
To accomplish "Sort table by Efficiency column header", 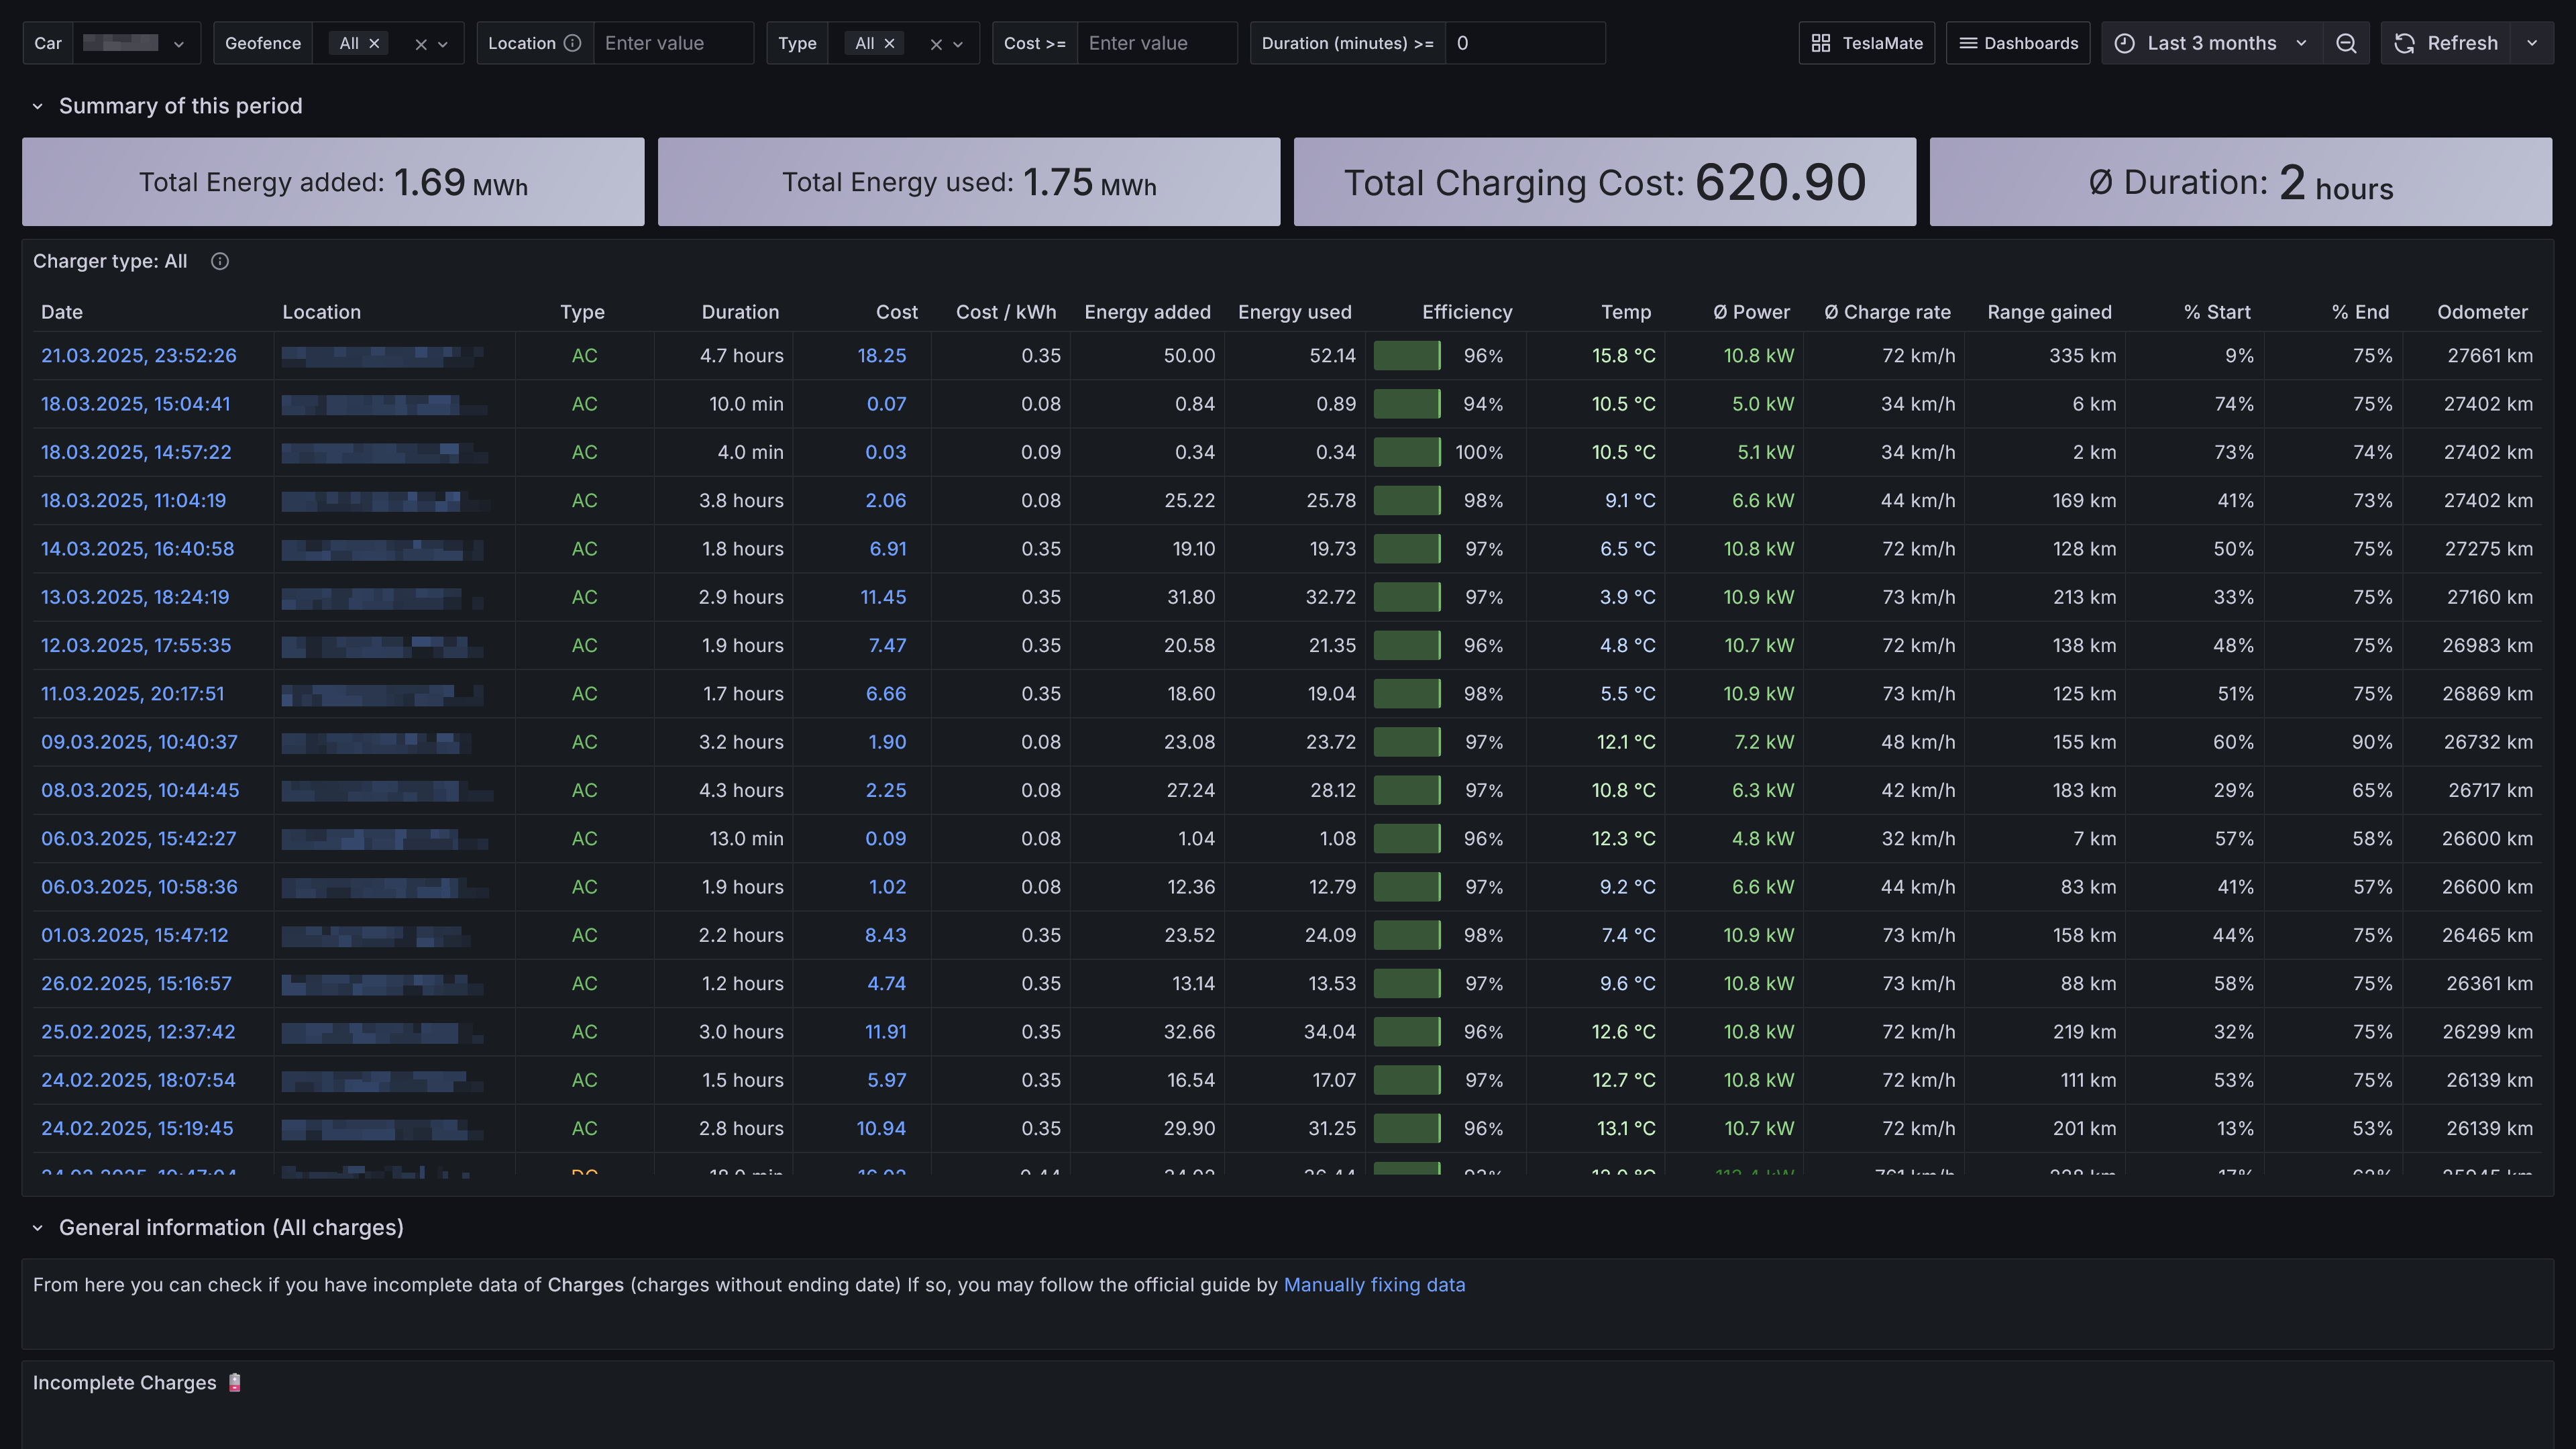I will 1466,312.
